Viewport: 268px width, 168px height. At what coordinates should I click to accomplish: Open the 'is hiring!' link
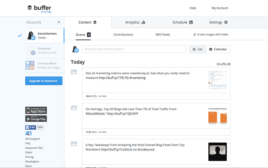pyautogui.click(x=46, y=12)
